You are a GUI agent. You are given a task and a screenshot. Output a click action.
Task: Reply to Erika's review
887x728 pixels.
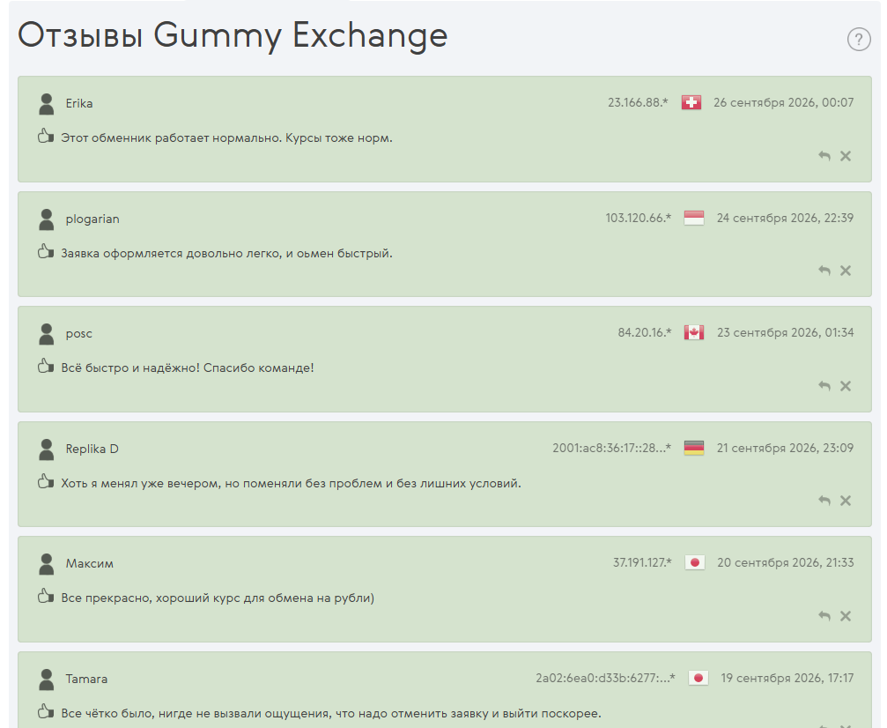(x=824, y=156)
